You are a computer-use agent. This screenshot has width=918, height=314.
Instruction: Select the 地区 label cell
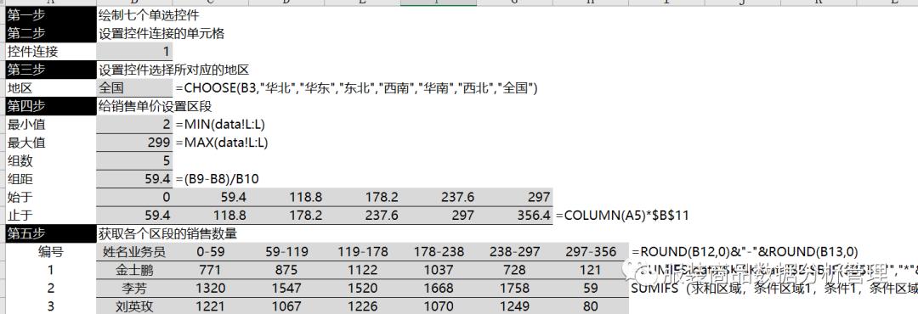pos(50,88)
